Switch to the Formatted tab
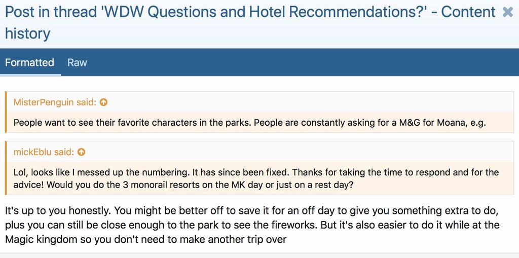The height and width of the screenshot is (258, 519). point(29,63)
